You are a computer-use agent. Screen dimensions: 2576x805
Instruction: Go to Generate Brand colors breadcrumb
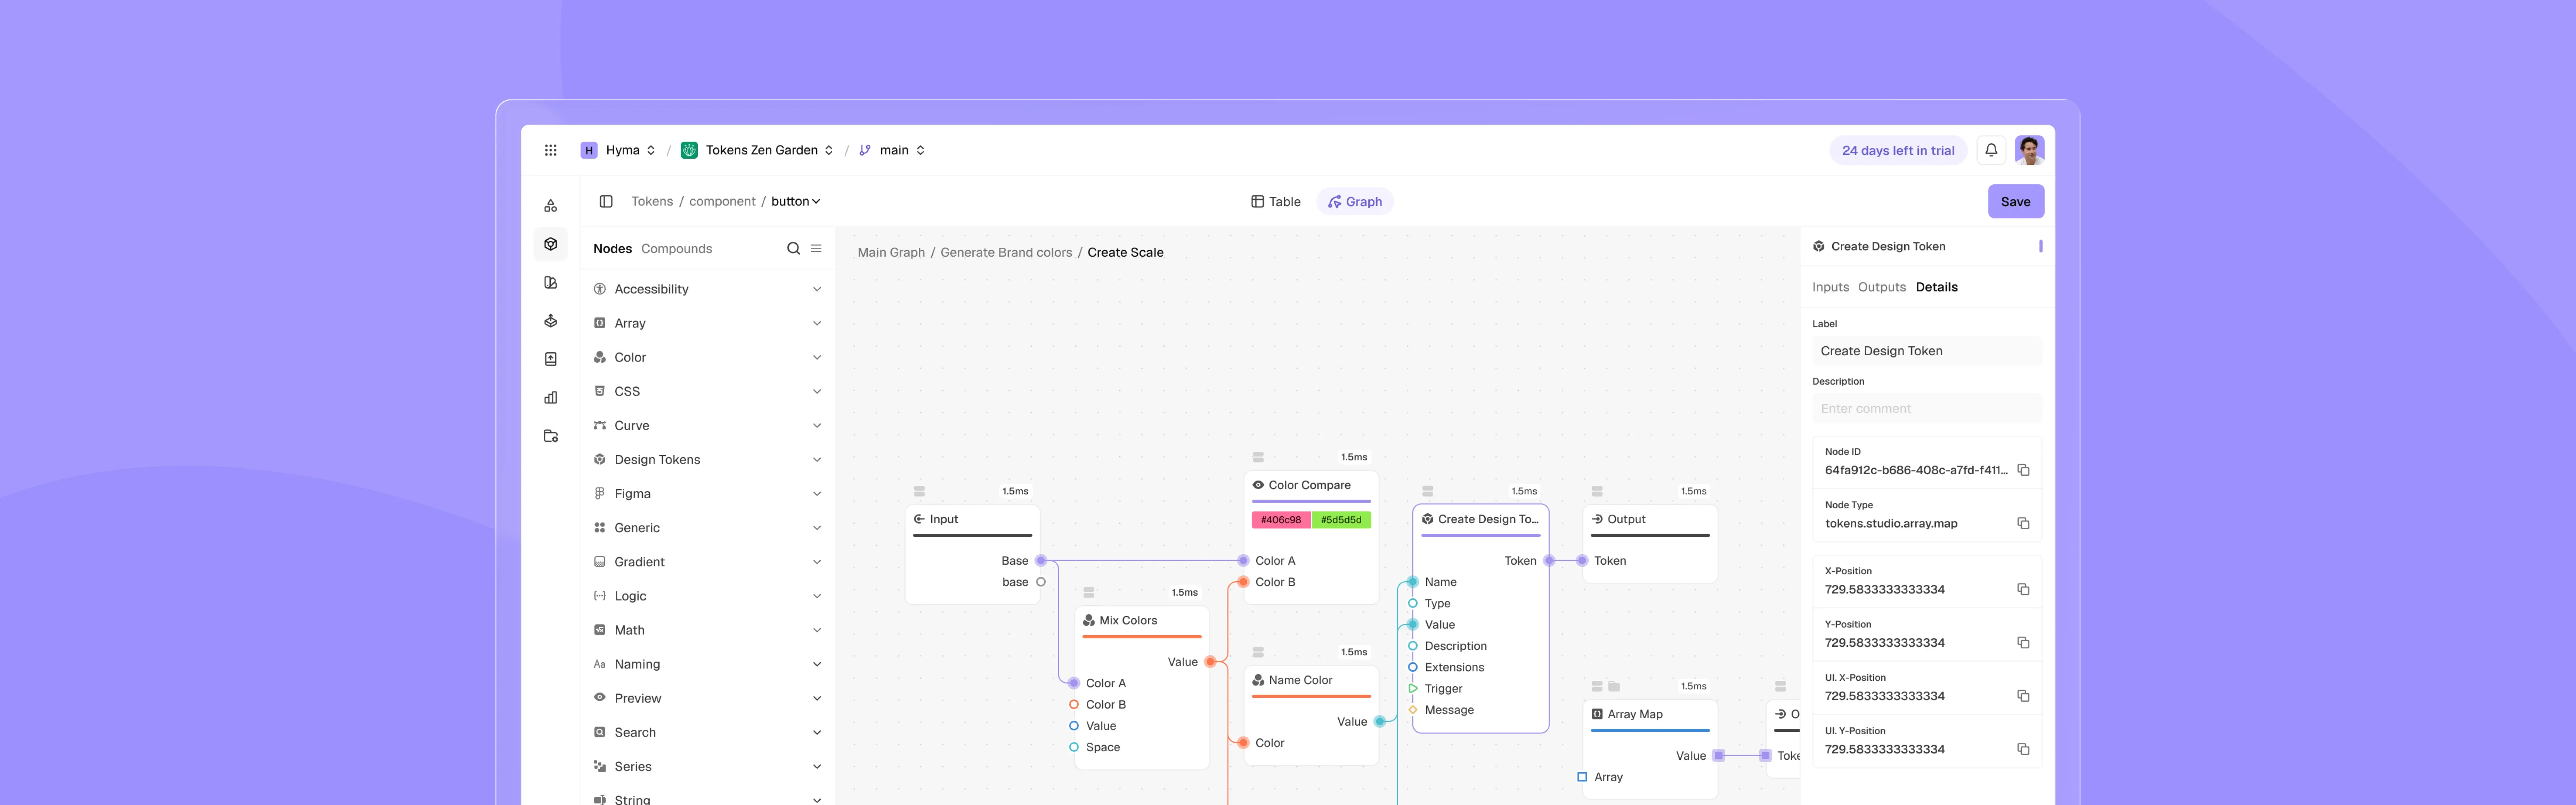click(1005, 253)
